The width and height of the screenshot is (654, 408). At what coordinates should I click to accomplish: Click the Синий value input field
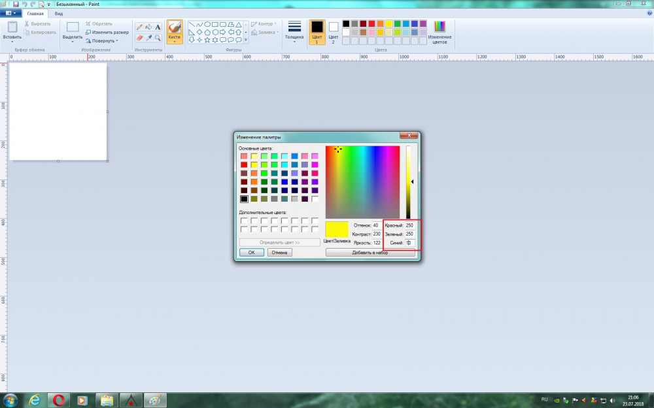tap(409, 243)
